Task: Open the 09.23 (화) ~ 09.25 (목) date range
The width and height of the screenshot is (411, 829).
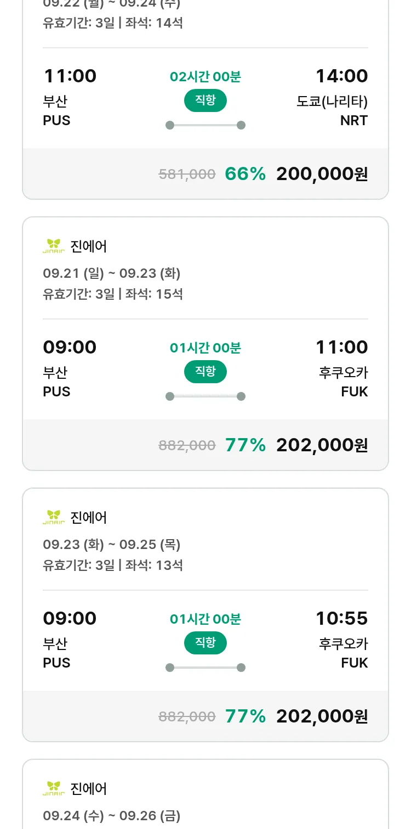Action: 112,544
